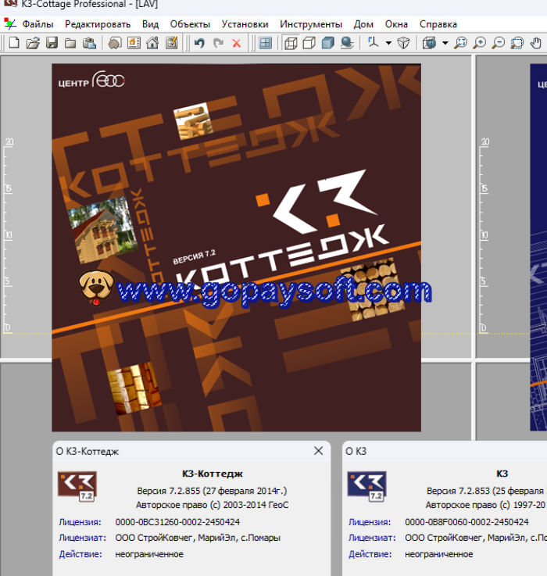Image resolution: width=547 pixels, height=576 pixels.
Task: Click the zoom to fit magnifier icon
Action: pyautogui.click(x=460, y=43)
